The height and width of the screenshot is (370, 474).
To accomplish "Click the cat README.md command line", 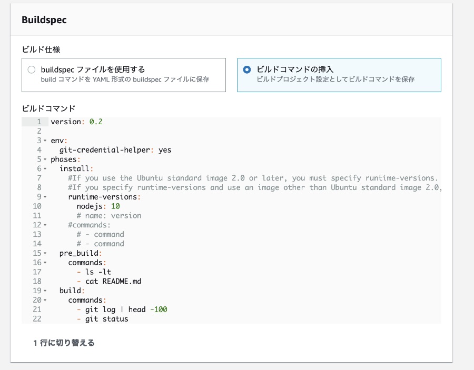I will 113,281.
